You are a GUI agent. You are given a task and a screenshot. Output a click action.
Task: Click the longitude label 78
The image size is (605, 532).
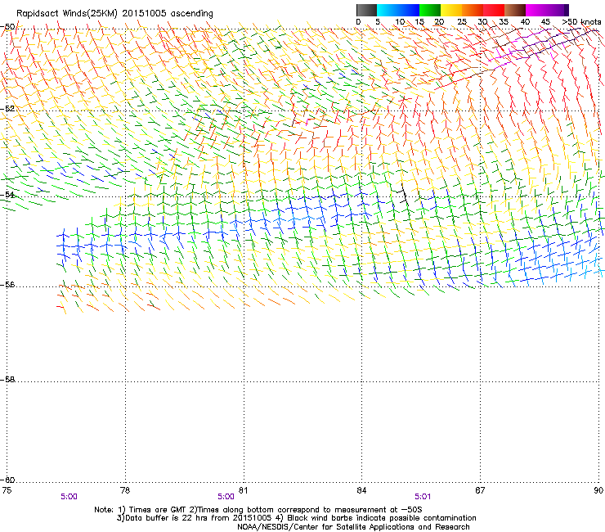tap(125, 490)
